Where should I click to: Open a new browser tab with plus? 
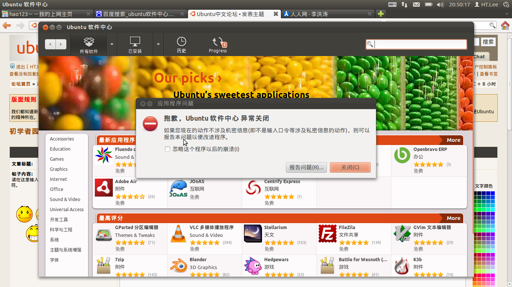(x=381, y=14)
